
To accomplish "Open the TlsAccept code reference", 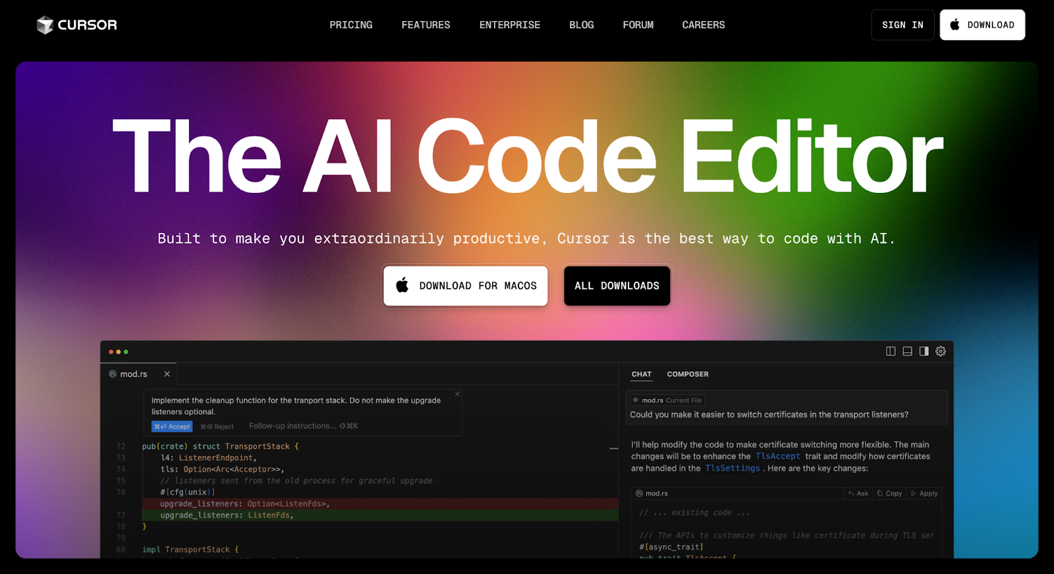I will pyautogui.click(x=778, y=456).
